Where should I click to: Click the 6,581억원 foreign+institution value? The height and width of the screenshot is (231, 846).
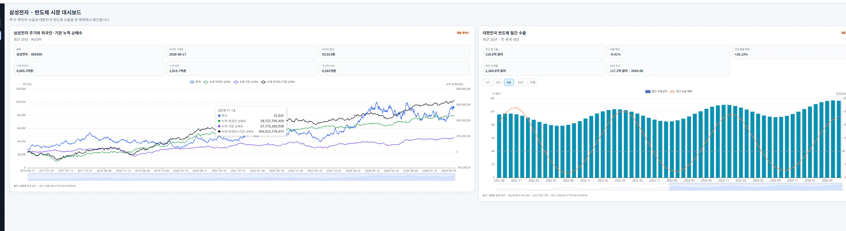click(329, 71)
